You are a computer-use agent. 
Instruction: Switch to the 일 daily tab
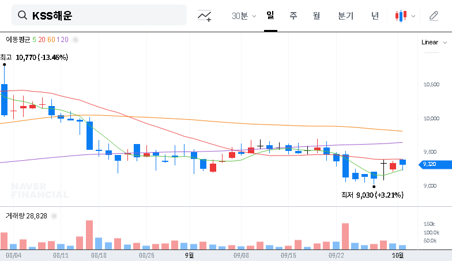[x=270, y=16]
